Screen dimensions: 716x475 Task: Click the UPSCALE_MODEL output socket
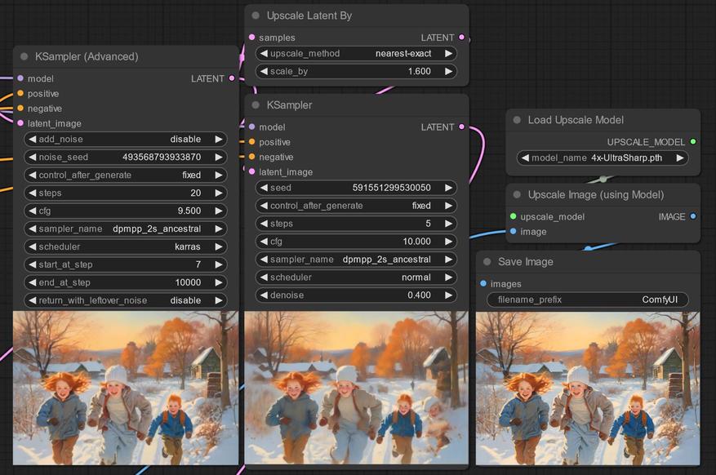click(x=693, y=142)
